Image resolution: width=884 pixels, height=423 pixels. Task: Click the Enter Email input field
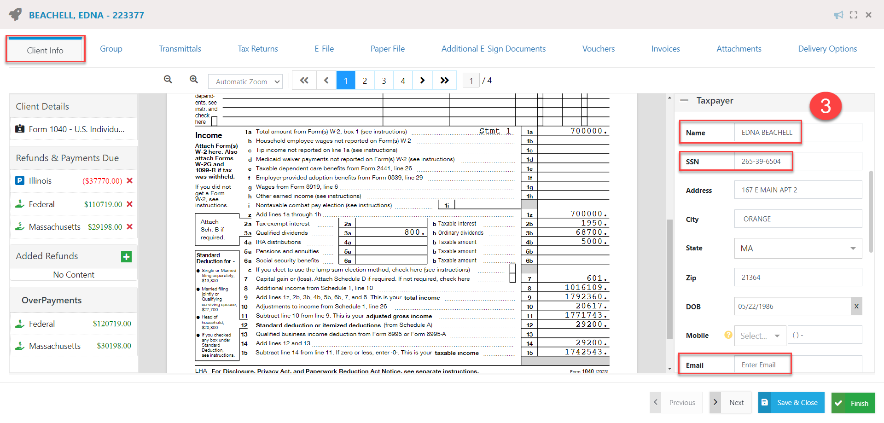pyautogui.click(x=797, y=365)
